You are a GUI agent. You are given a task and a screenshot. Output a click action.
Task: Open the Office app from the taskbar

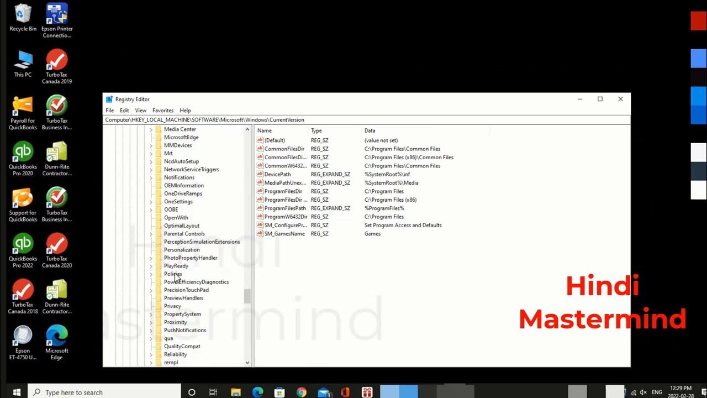coord(345,392)
